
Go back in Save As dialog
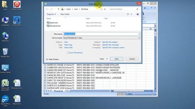tap(47, 9)
